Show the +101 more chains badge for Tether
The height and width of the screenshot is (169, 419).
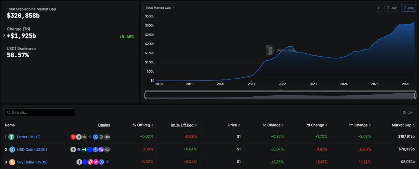(107, 137)
